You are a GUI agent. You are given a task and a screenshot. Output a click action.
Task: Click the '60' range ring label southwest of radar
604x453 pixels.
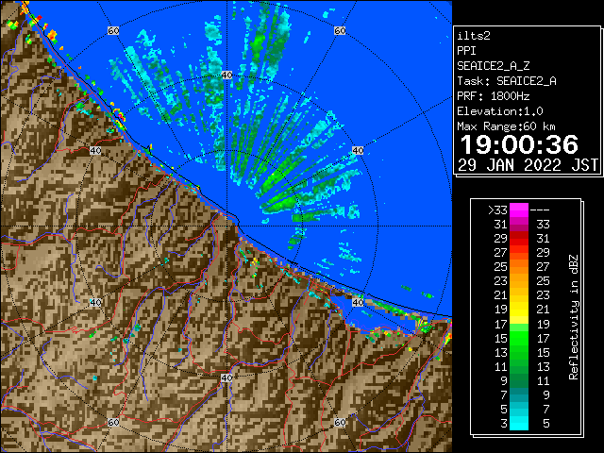(113, 423)
